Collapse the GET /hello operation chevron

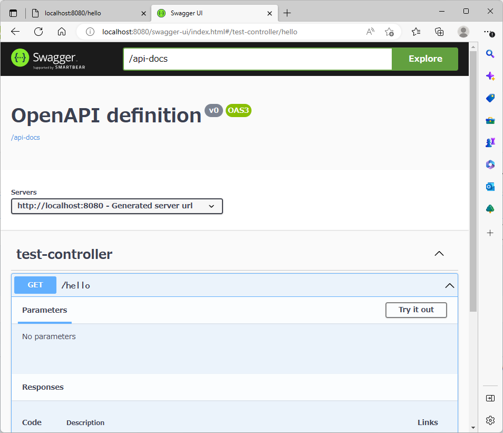[x=449, y=285]
